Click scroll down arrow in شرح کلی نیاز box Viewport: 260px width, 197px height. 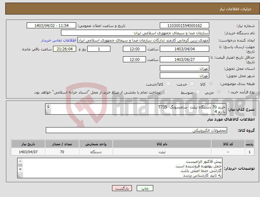coord(48,107)
